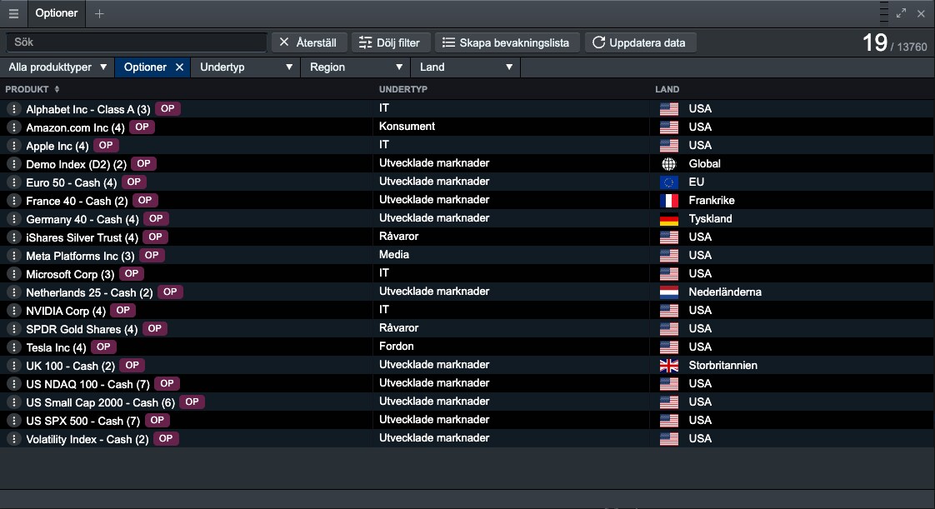Click the LAND column header

pos(667,89)
